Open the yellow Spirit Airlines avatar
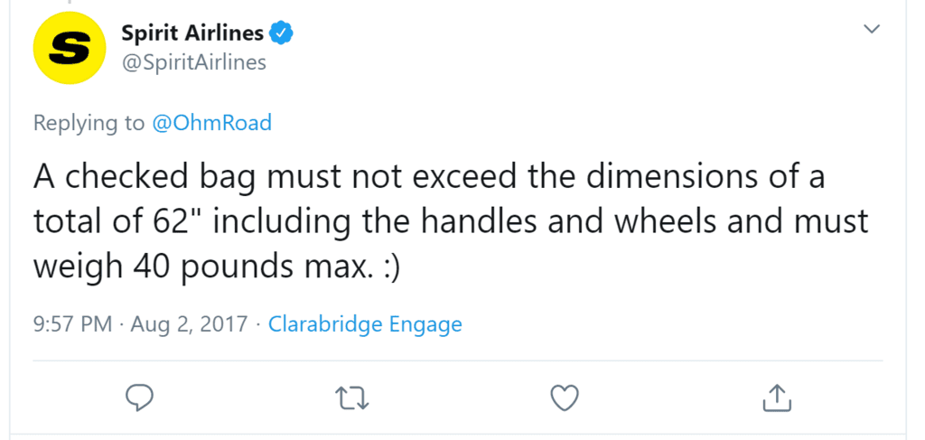This screenshot has height=440, width=925. tap(70, 48)
